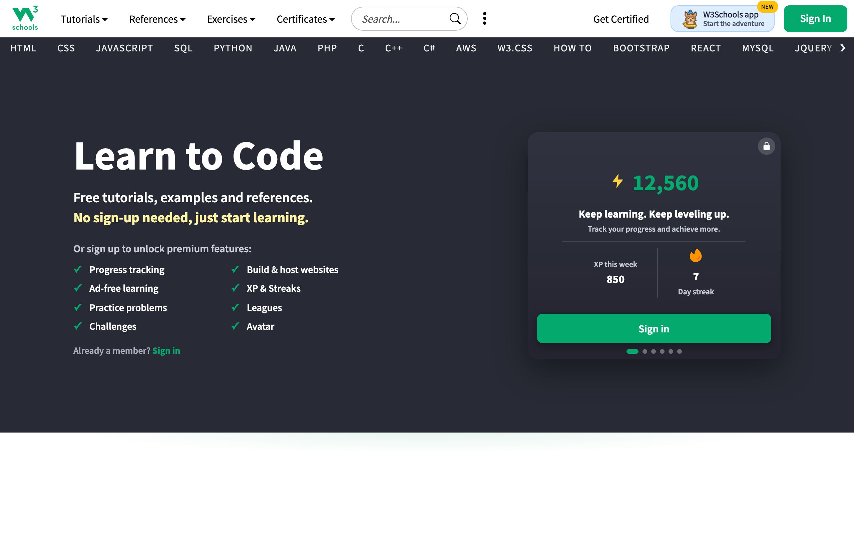Select the second carousel dot
854x534 pixels.
(x=645, y=351)
